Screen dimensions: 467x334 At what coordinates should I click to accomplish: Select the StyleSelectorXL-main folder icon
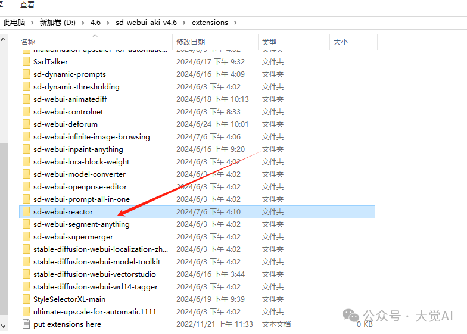[26, 299]
